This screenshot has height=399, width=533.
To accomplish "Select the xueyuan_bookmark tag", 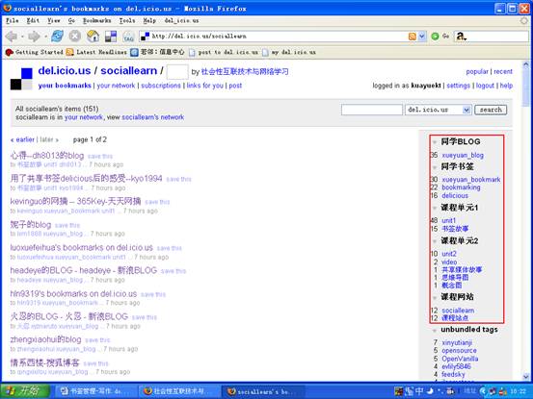I will tap(471, 180).
